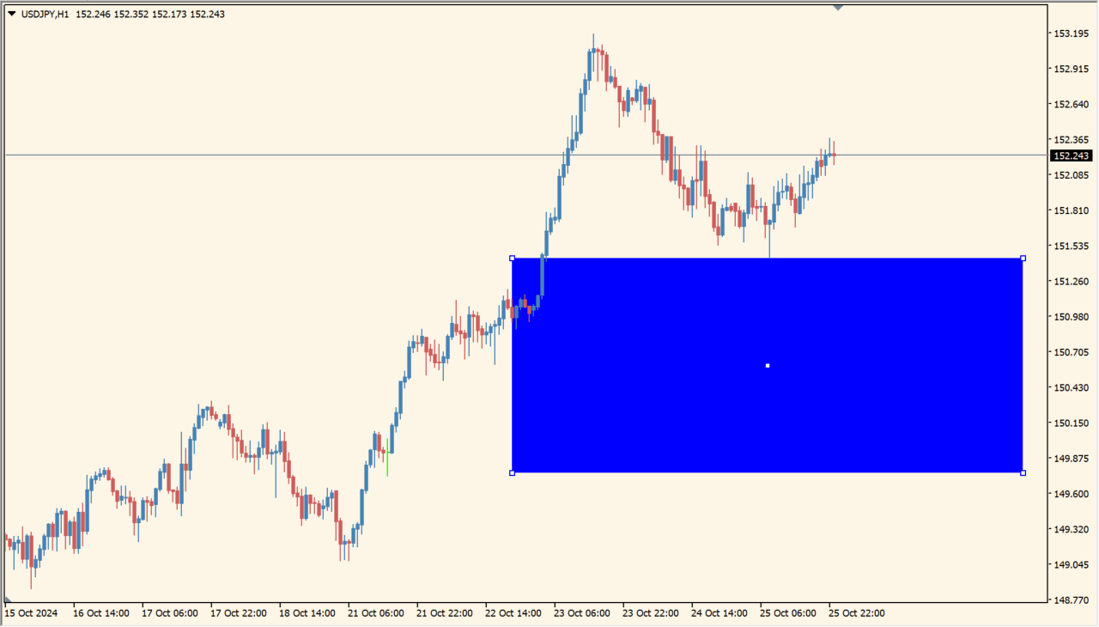
Task: Click the 150.705 price scale label
Action: 1071,352
